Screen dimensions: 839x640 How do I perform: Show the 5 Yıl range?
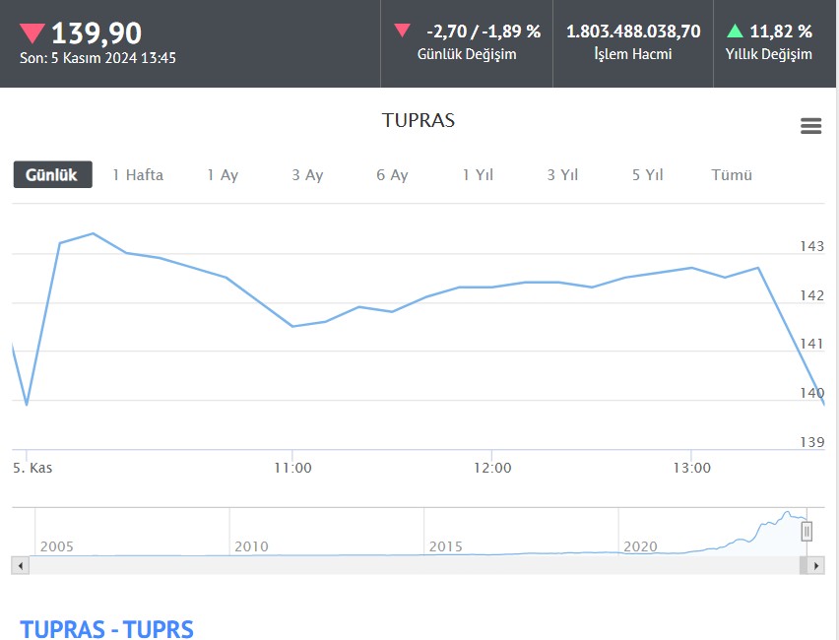pyautogui.click(x=647, y=175)
